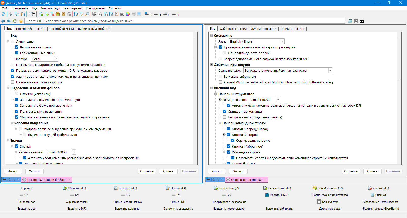This screenshot has width=407, height=218.
Task: Select the Настройки панели файлов tab
Action: 47,180
